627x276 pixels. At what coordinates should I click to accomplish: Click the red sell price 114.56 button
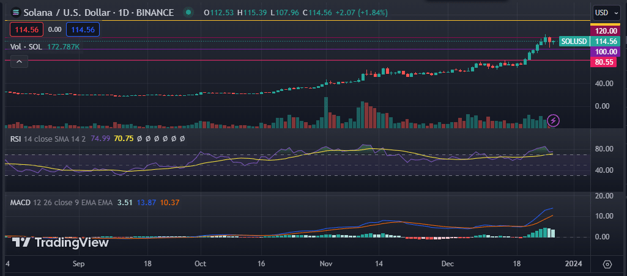pos(26,29)
